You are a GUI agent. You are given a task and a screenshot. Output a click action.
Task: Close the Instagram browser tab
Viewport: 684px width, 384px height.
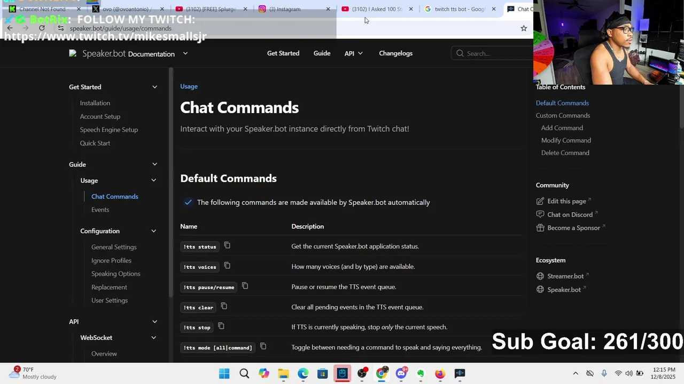coord(328,9)
